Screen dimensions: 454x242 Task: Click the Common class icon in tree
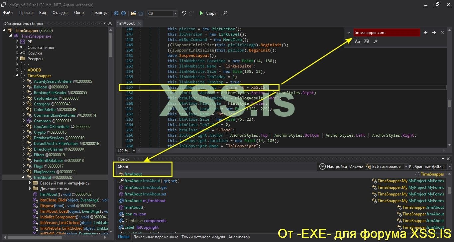[x=29, y=121]
